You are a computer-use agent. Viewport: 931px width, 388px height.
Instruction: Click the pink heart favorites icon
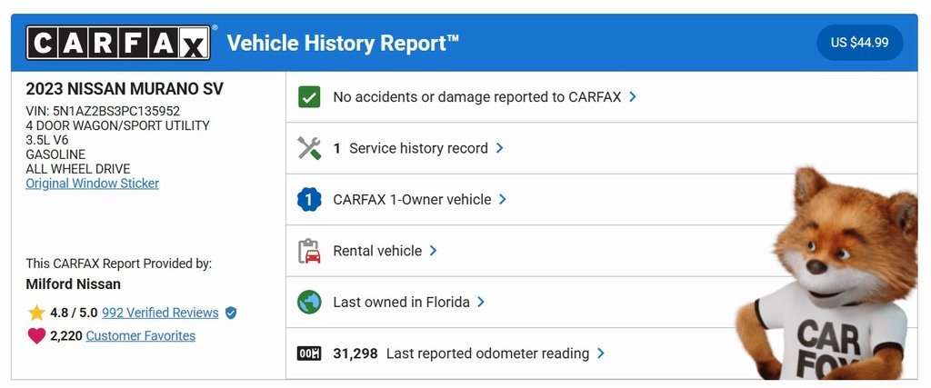(36, 336)
